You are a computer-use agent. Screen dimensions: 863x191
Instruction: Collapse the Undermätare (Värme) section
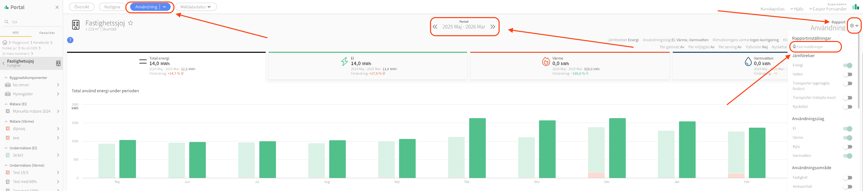pos(6,166)
